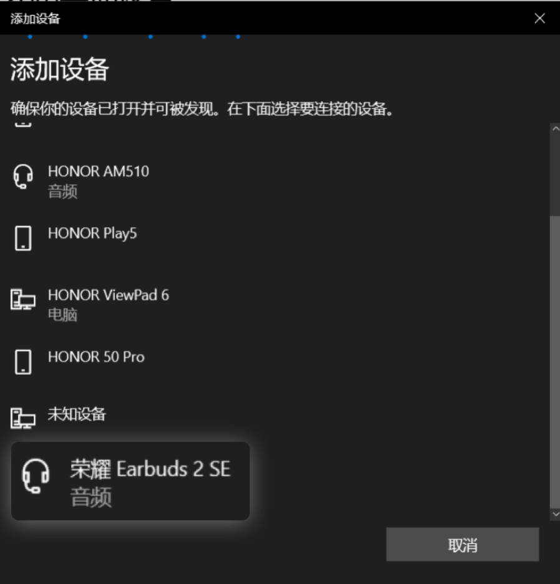Select HONOR 50 Pro device entry
The image size is (560, 584).
96,357
